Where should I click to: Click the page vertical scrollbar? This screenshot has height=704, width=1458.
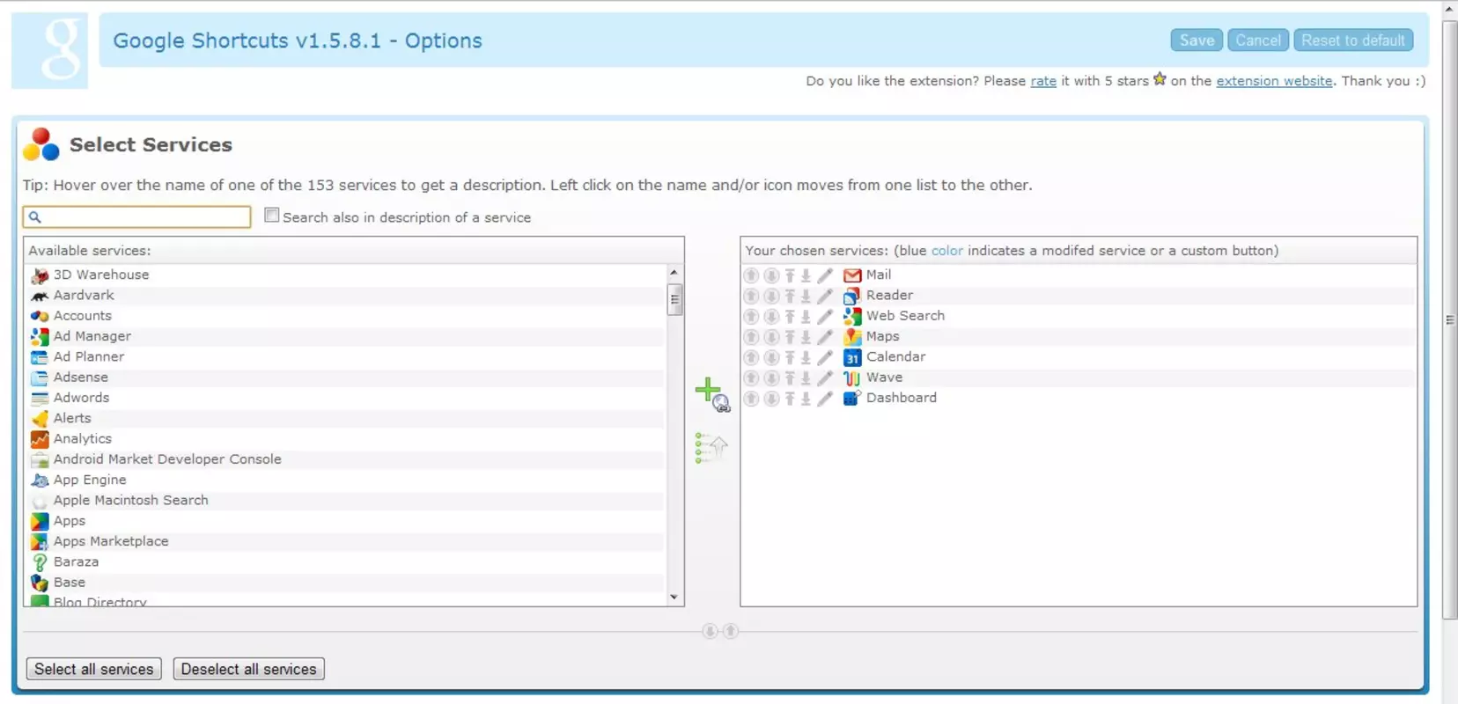coord(1449,320)
